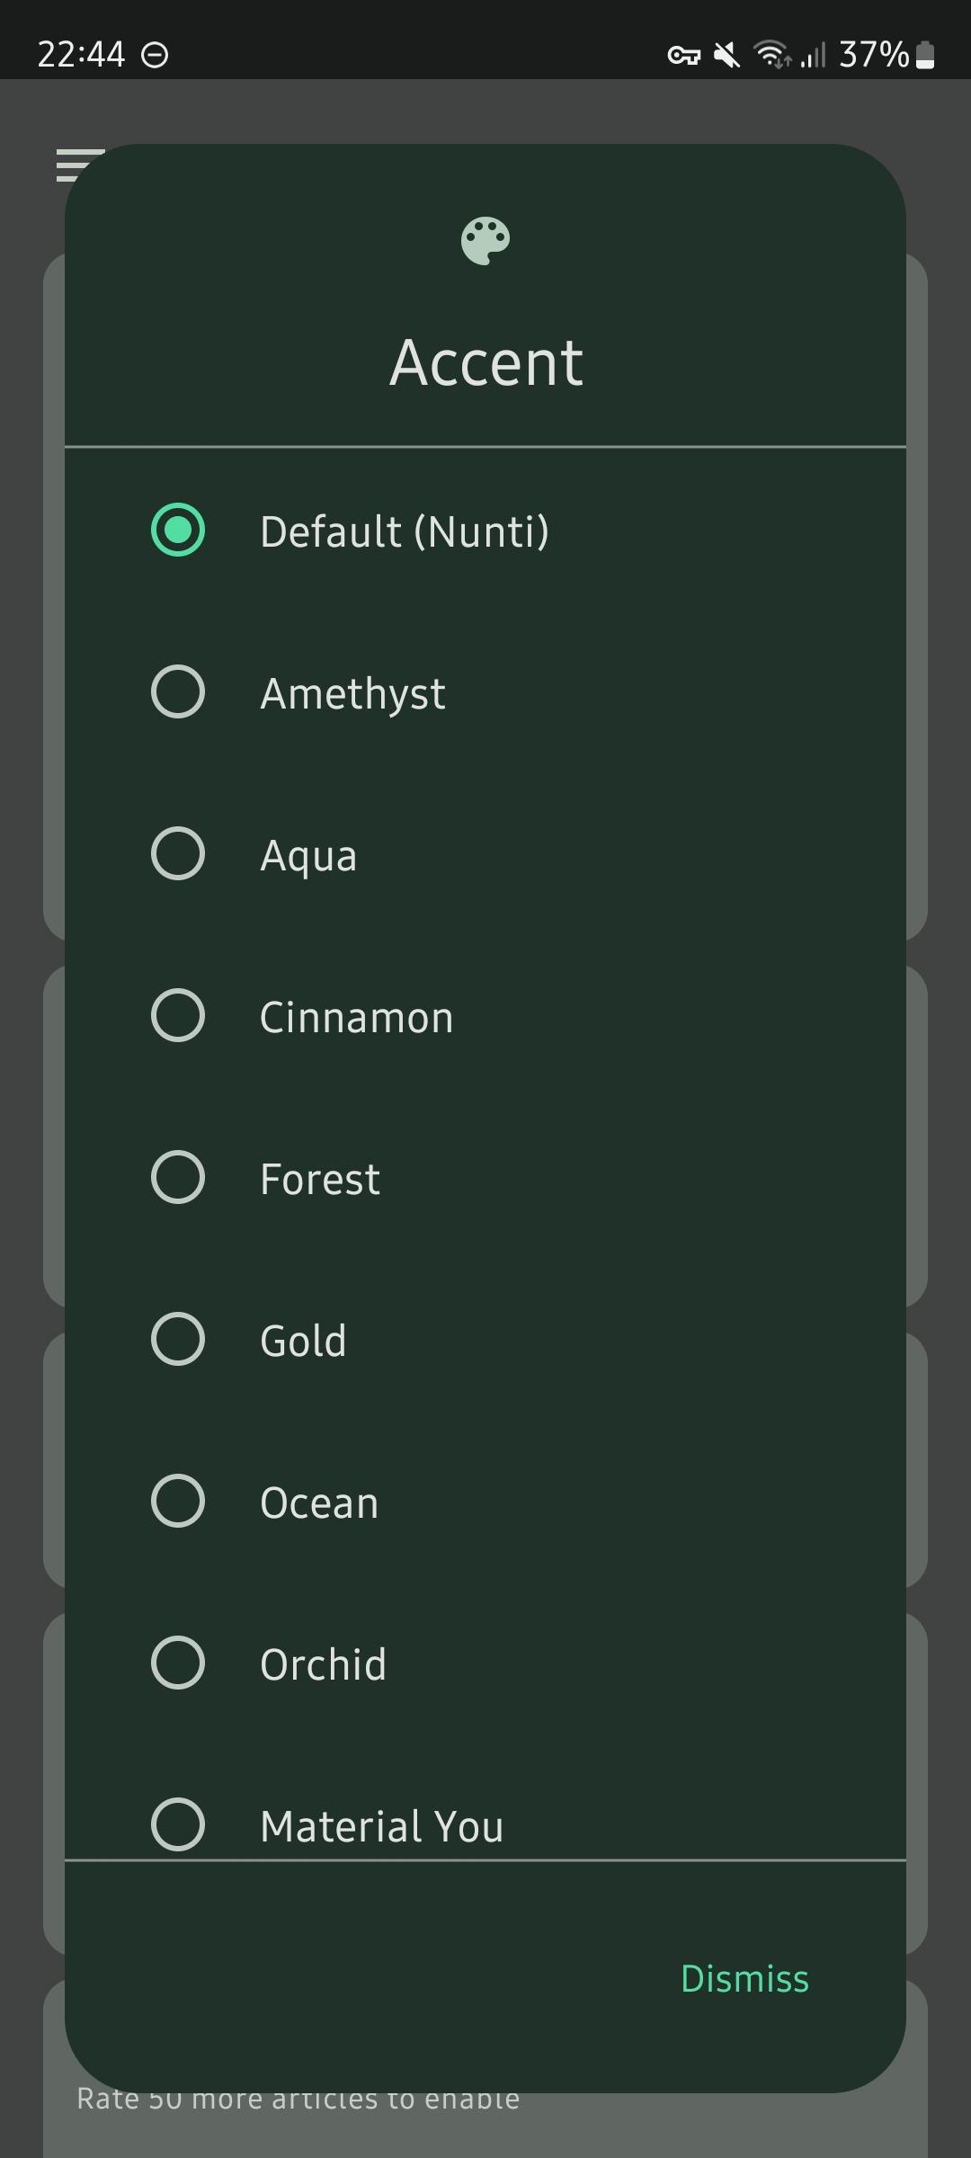Tap the do-not-disturb status icon
This screenshot has height=2158, width=971.
[x=155, y=56]
